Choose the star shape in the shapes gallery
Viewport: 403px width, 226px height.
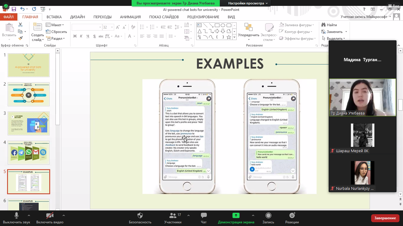[x=229, y=37]
